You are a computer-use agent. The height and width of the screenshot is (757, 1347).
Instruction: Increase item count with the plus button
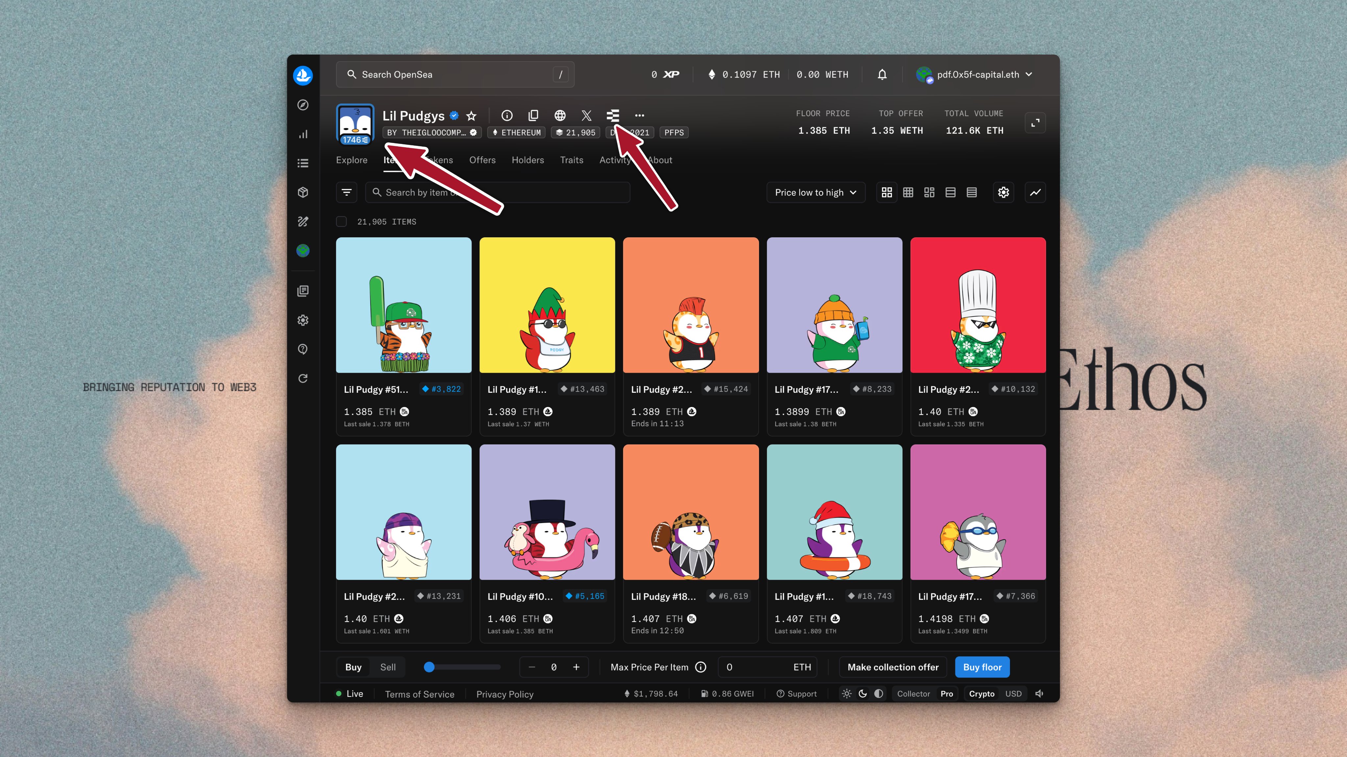tap(576, 667)
